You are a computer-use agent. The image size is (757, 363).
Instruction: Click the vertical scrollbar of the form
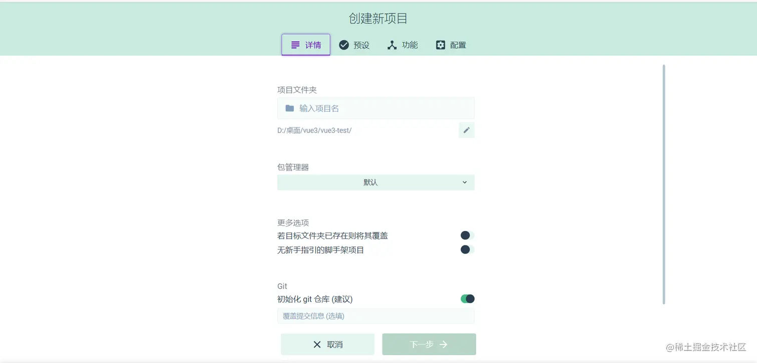coord(664,184)
